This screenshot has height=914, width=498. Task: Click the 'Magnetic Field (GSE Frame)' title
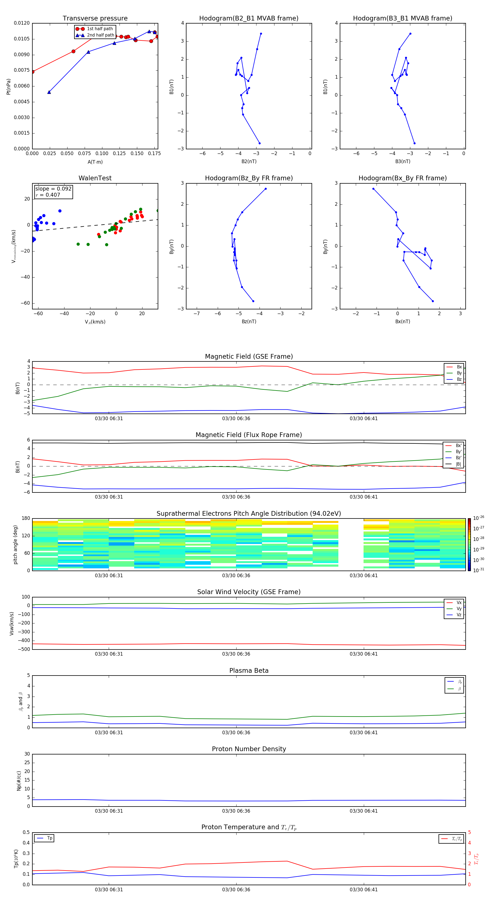(249, 356)
